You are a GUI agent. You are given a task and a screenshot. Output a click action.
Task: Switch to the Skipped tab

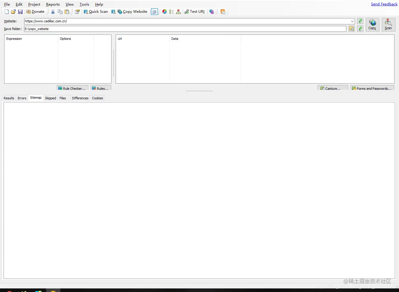pyautogui.click(x=51, y=98)
